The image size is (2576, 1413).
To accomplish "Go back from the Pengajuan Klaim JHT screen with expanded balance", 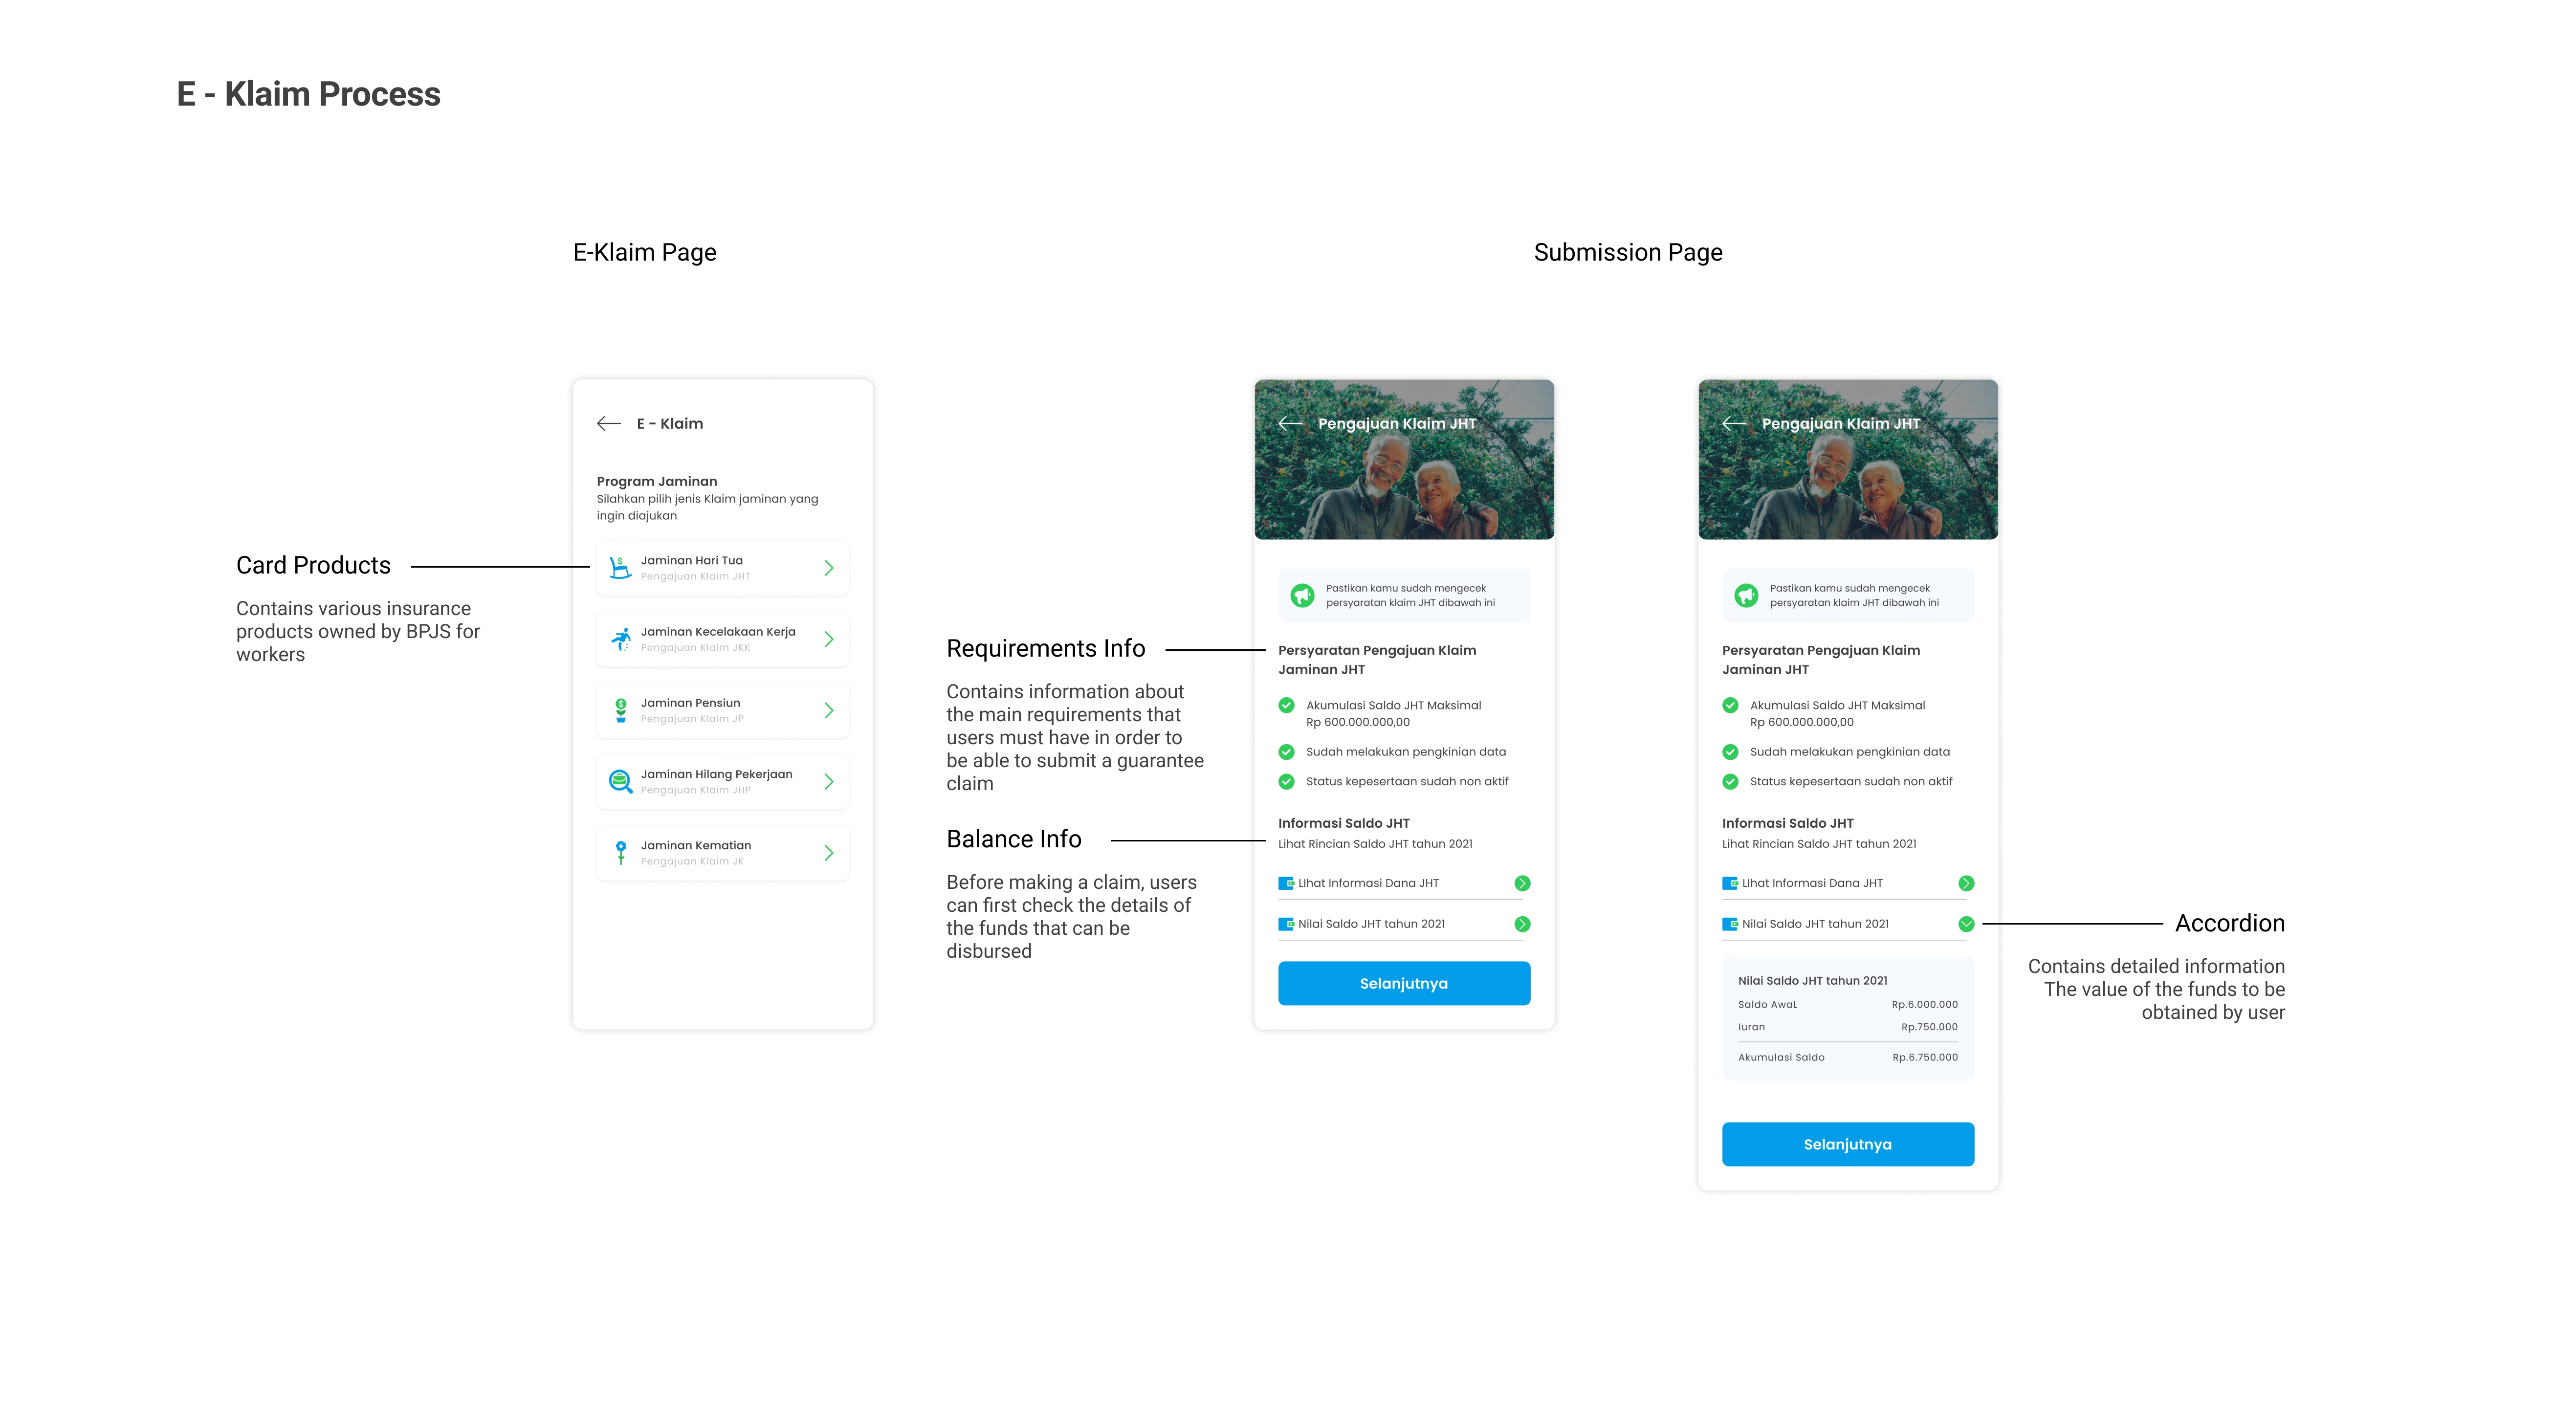I will (x=1735, y=424).
